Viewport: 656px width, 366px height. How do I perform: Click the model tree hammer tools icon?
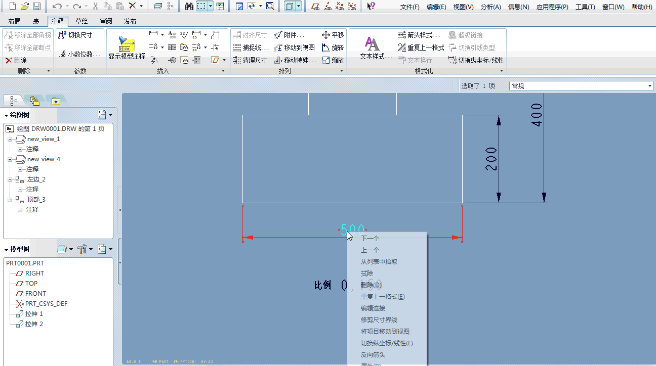[x=82, y=249]
